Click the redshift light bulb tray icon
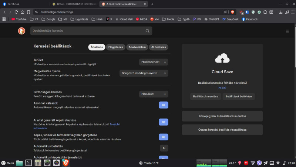296x167 pixels. 239,163
